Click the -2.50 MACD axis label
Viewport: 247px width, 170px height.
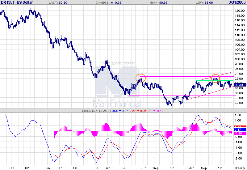coord(238,158)
